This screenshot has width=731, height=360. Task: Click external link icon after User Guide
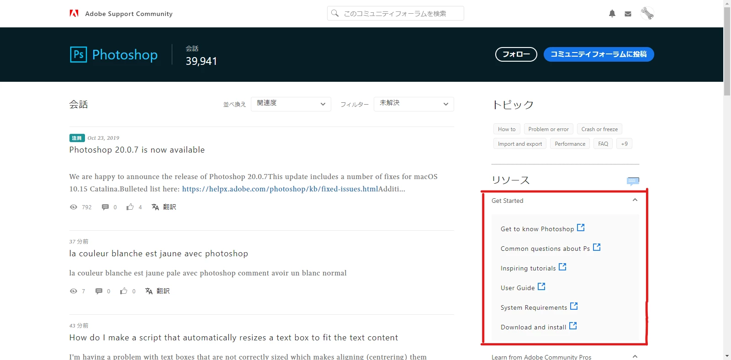(541, 286)
